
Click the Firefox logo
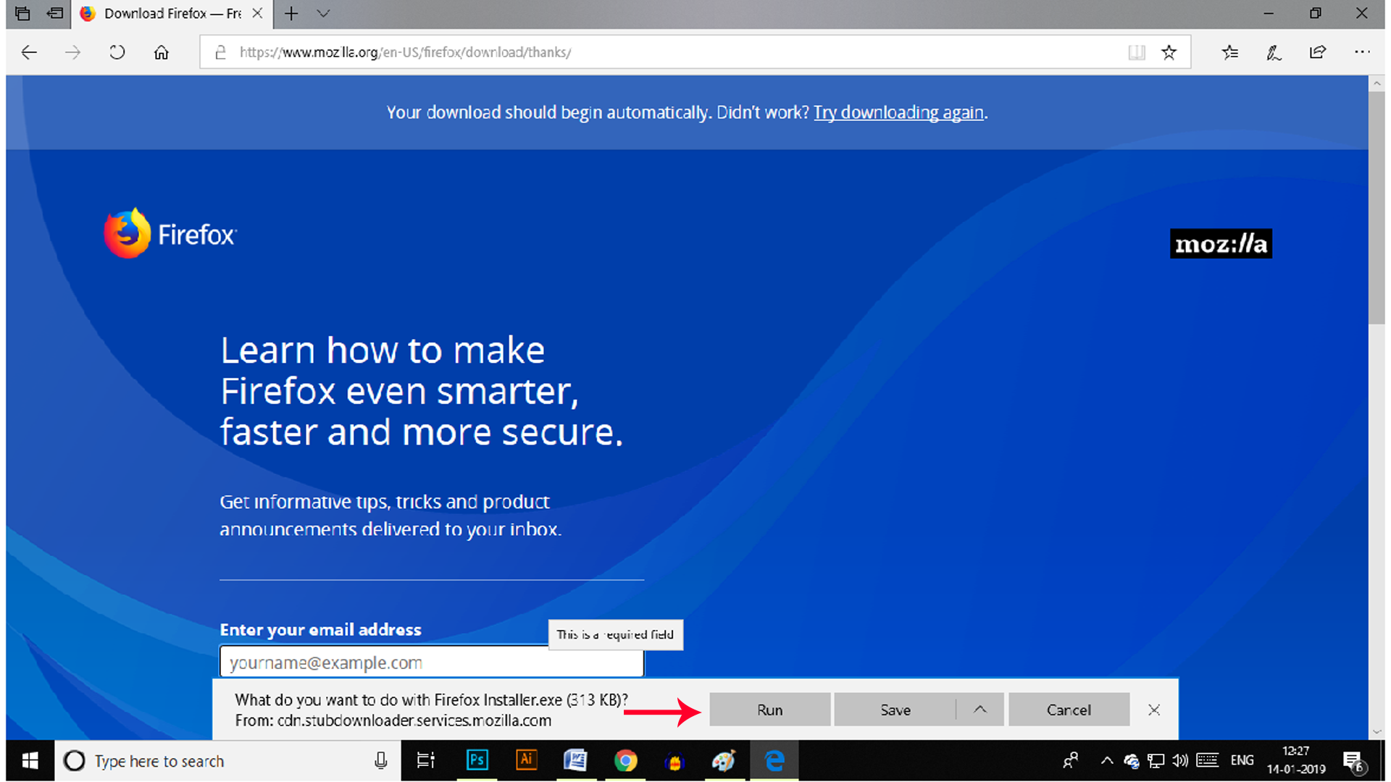click(x=170, y=233)
